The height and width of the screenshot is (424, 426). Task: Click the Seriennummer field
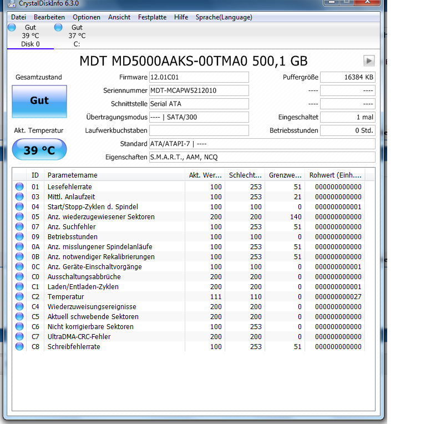coord(199,90)
